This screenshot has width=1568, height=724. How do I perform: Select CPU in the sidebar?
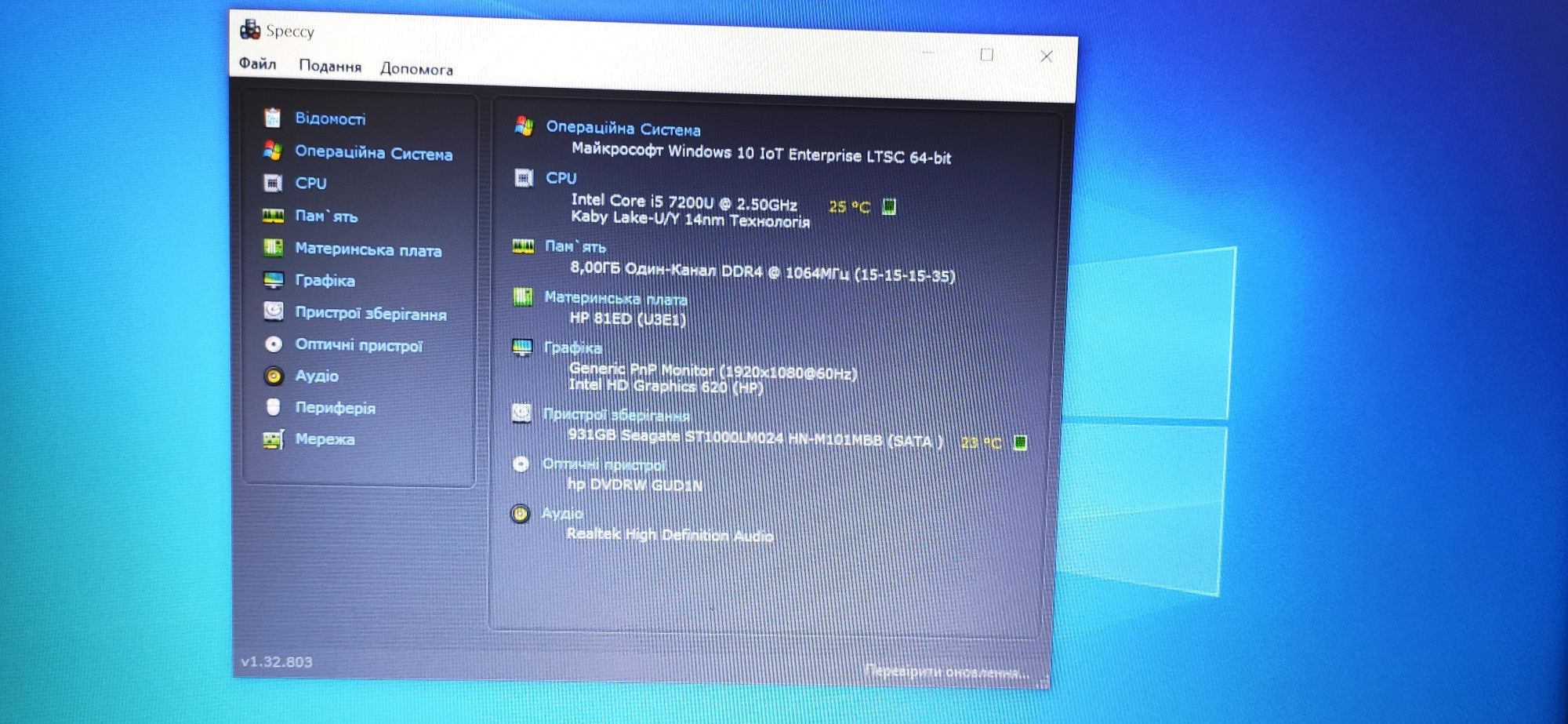310,184
